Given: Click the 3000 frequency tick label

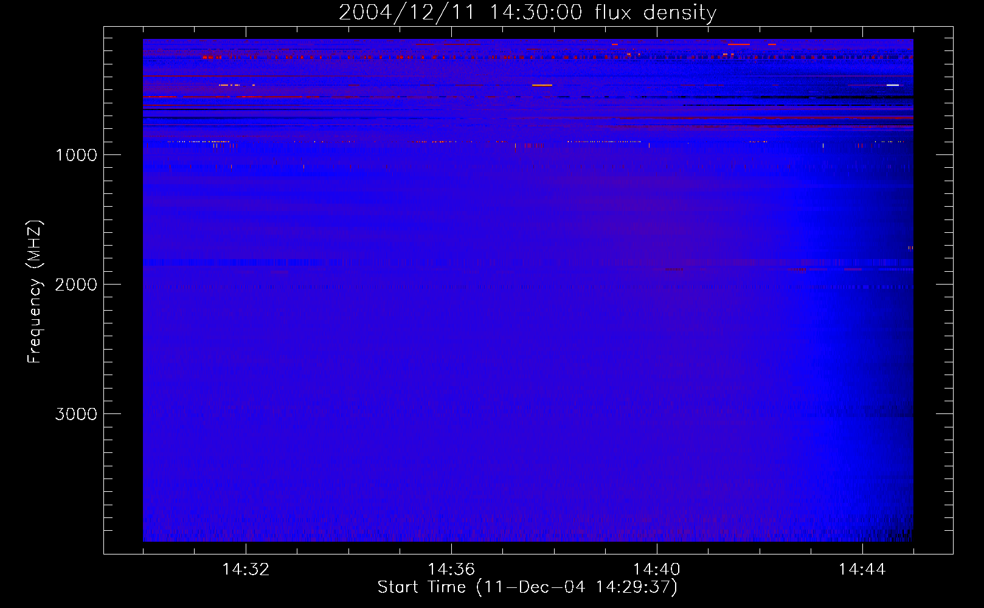Looking at the screenshot, I should coord(76,414).
